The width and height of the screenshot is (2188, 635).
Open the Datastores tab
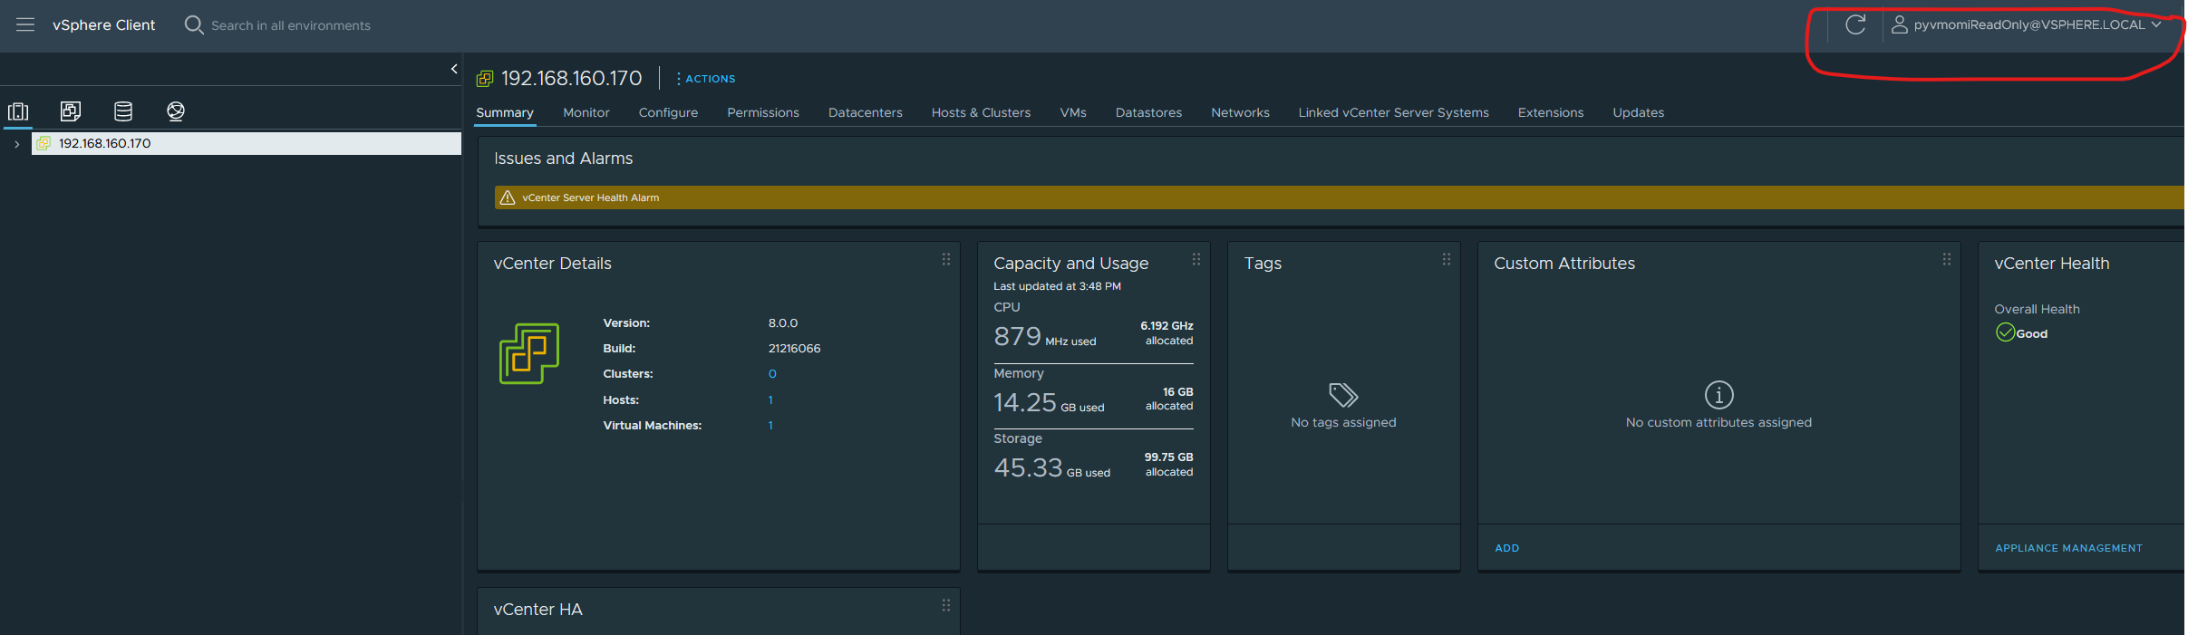pos(1148,112)
